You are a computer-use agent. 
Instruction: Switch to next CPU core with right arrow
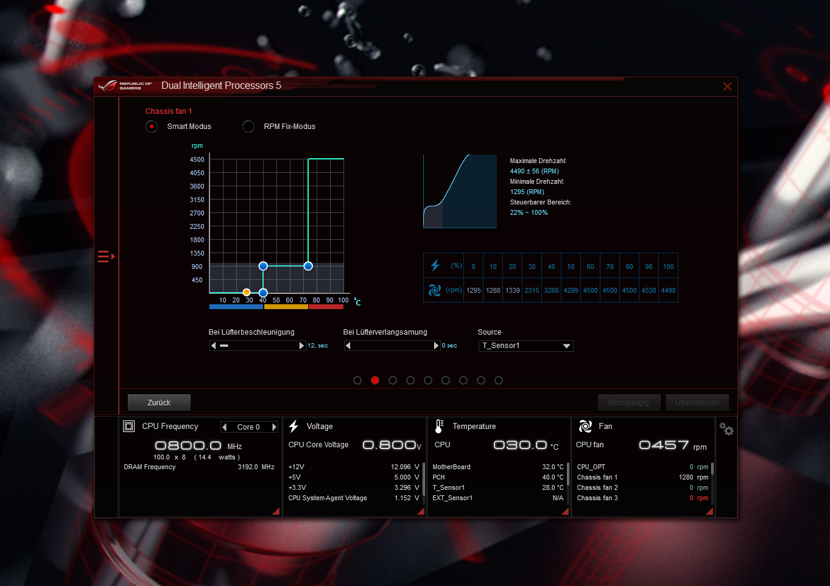click(274, 427)
